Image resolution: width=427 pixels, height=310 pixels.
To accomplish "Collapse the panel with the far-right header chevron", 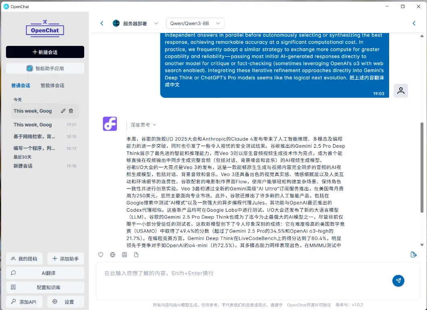I will [x=414, y=23].
